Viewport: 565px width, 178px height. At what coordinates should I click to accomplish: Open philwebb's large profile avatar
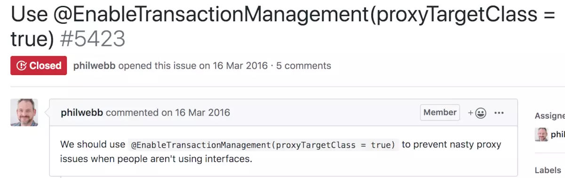point(24,113)
